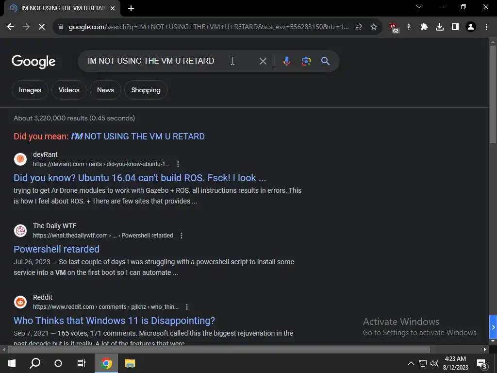Click the share page icon in address bar
This screenshot has width=497, height=373.
pyautogui.click(x=358, y=27)
